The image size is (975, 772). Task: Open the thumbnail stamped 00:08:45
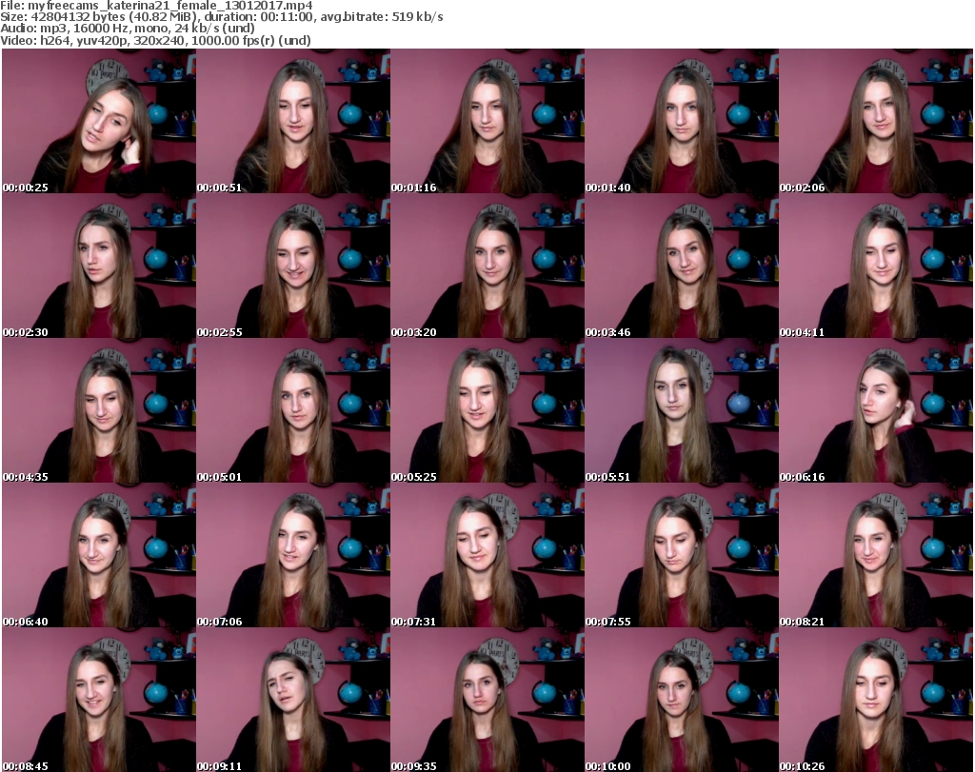click(99, 700)
